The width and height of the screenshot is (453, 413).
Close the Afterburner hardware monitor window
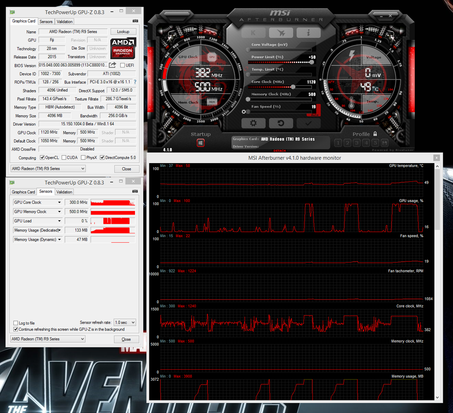coord(437,158)
